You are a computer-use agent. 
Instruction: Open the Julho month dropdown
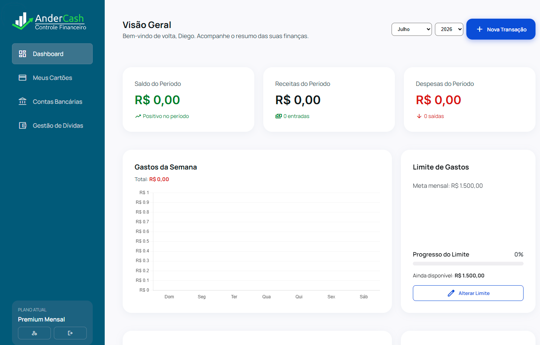pos(412,29)
